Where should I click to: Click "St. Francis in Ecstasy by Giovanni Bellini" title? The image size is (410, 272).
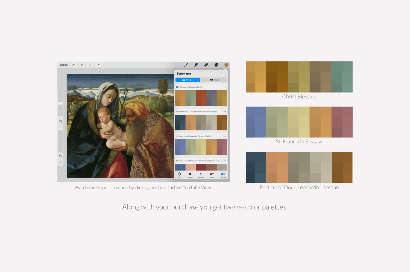(x=194, y=136)
